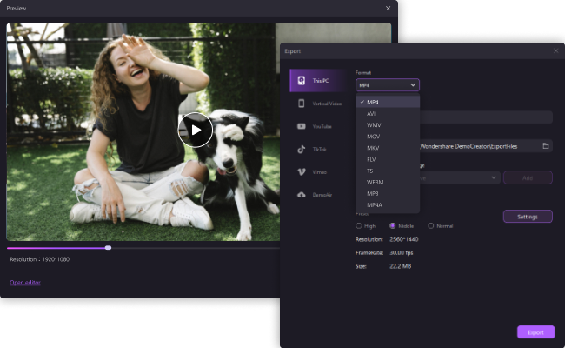Click the DemoAir cloud icon

point(302,195)
